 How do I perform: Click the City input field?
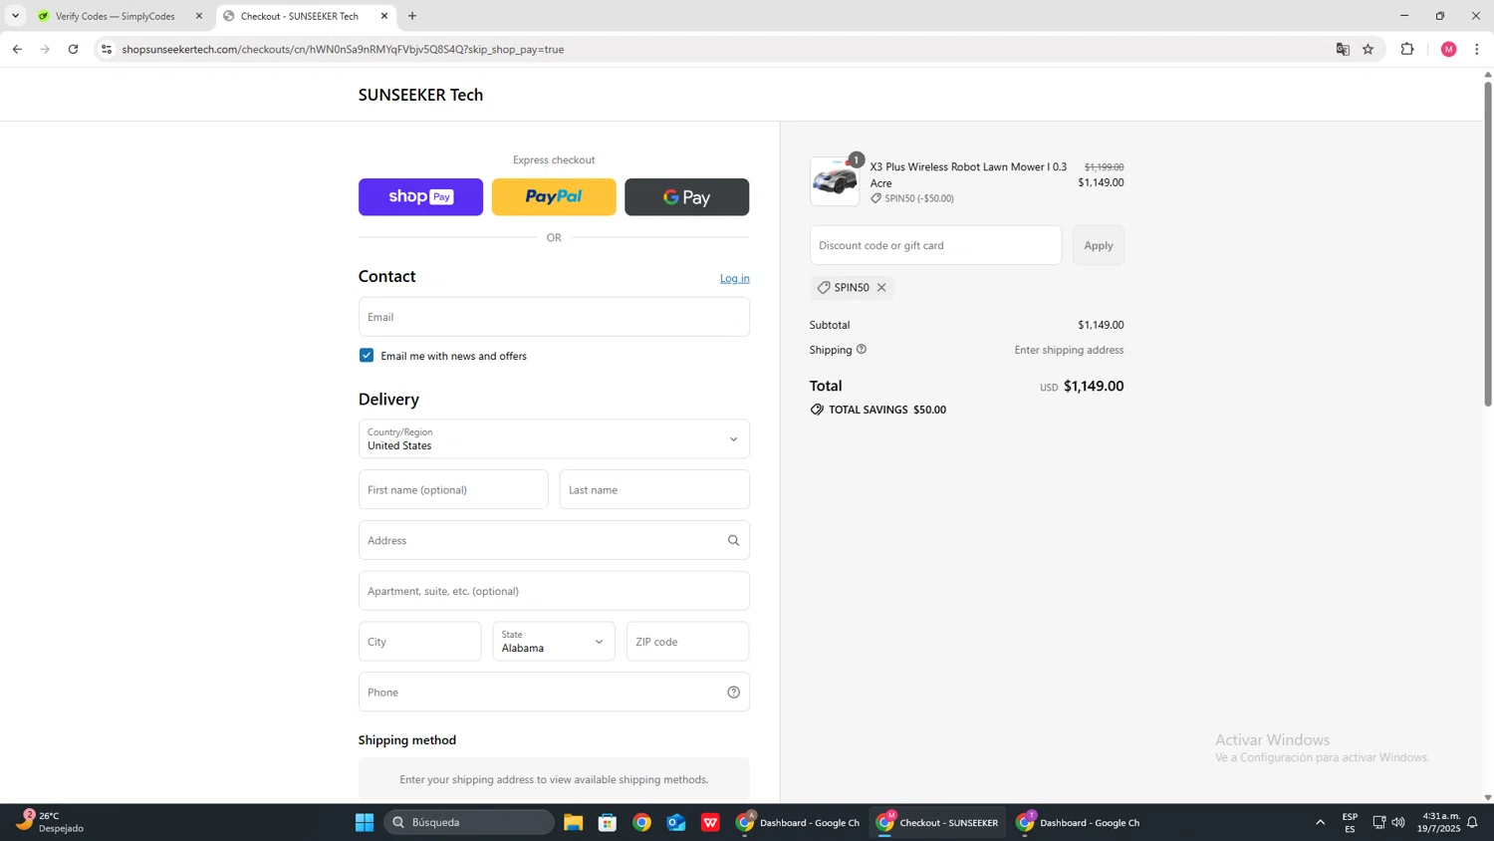point(419,642)
